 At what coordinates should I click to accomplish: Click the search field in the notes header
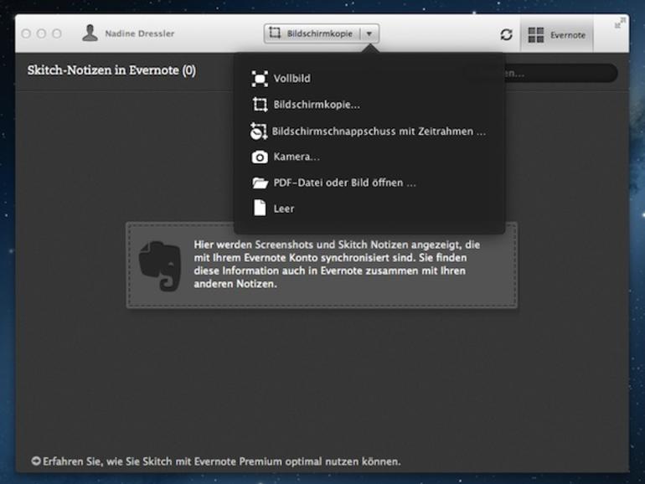coord(560,73)
